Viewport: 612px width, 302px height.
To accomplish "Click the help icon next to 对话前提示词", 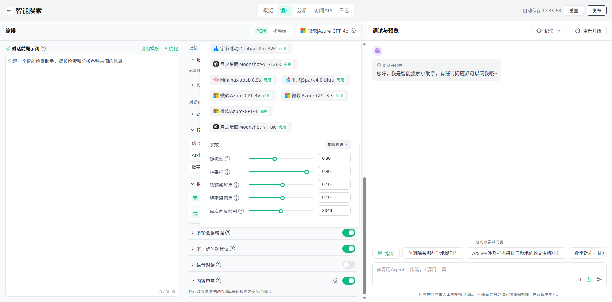I will [43, 48].
